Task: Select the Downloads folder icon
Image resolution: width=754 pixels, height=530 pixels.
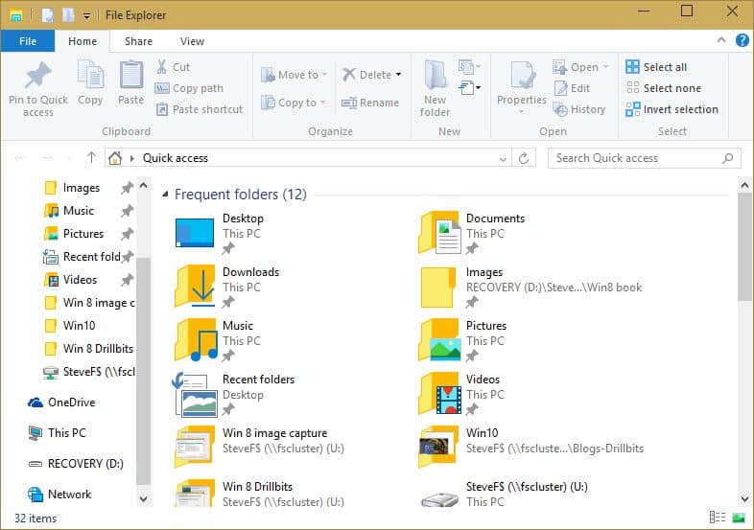Action: point(195,287)
